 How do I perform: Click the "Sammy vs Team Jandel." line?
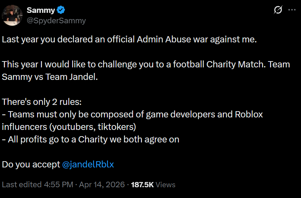(x=50, y=77)
